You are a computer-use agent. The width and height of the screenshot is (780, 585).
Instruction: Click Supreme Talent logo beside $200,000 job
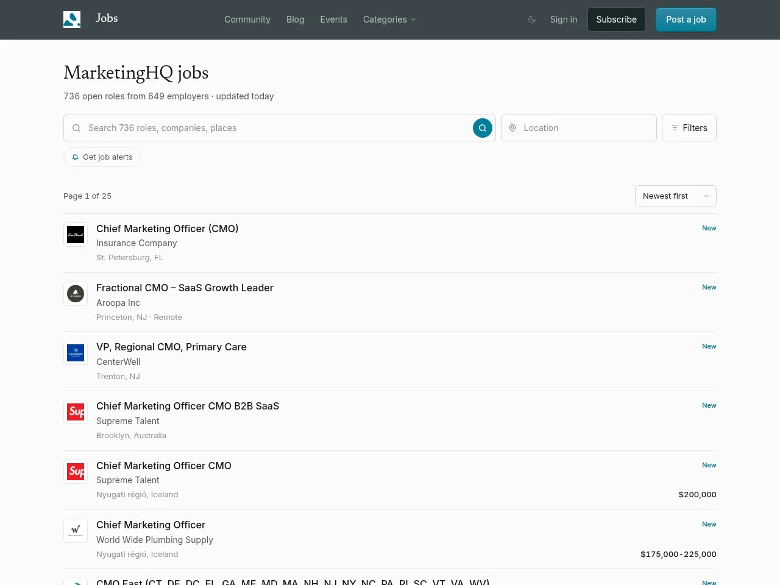[76, 472]
